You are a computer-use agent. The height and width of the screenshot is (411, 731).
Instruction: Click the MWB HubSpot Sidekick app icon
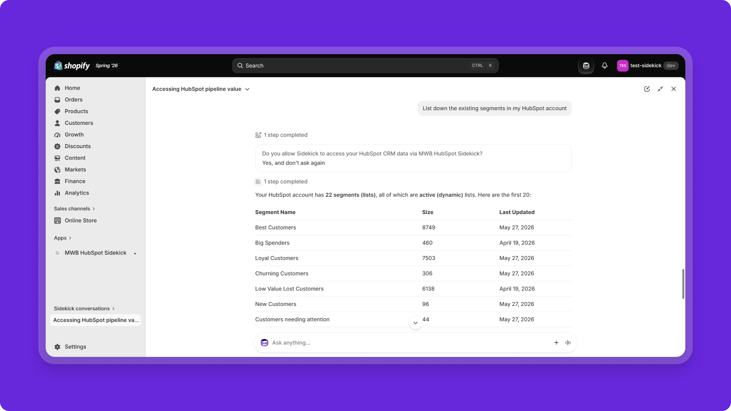click(57, 253)
